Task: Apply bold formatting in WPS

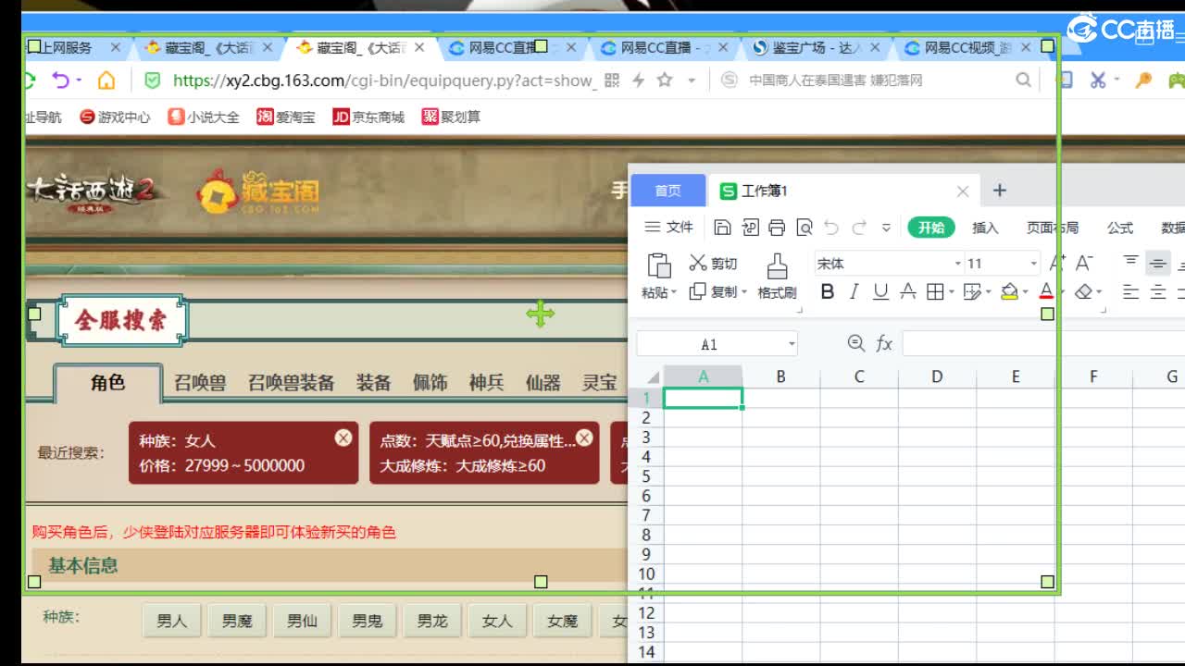Action: (828, 292)
